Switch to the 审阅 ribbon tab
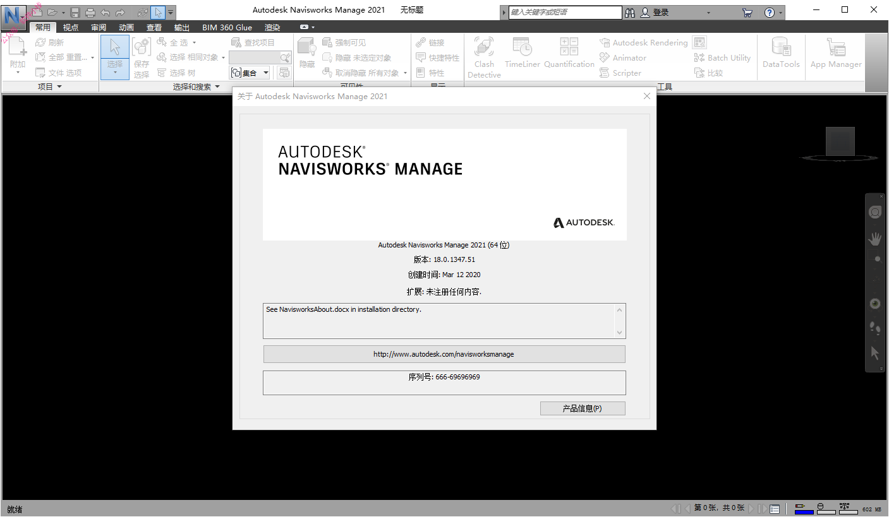Screen dimensions: 889x517 [x=99, y=27]
